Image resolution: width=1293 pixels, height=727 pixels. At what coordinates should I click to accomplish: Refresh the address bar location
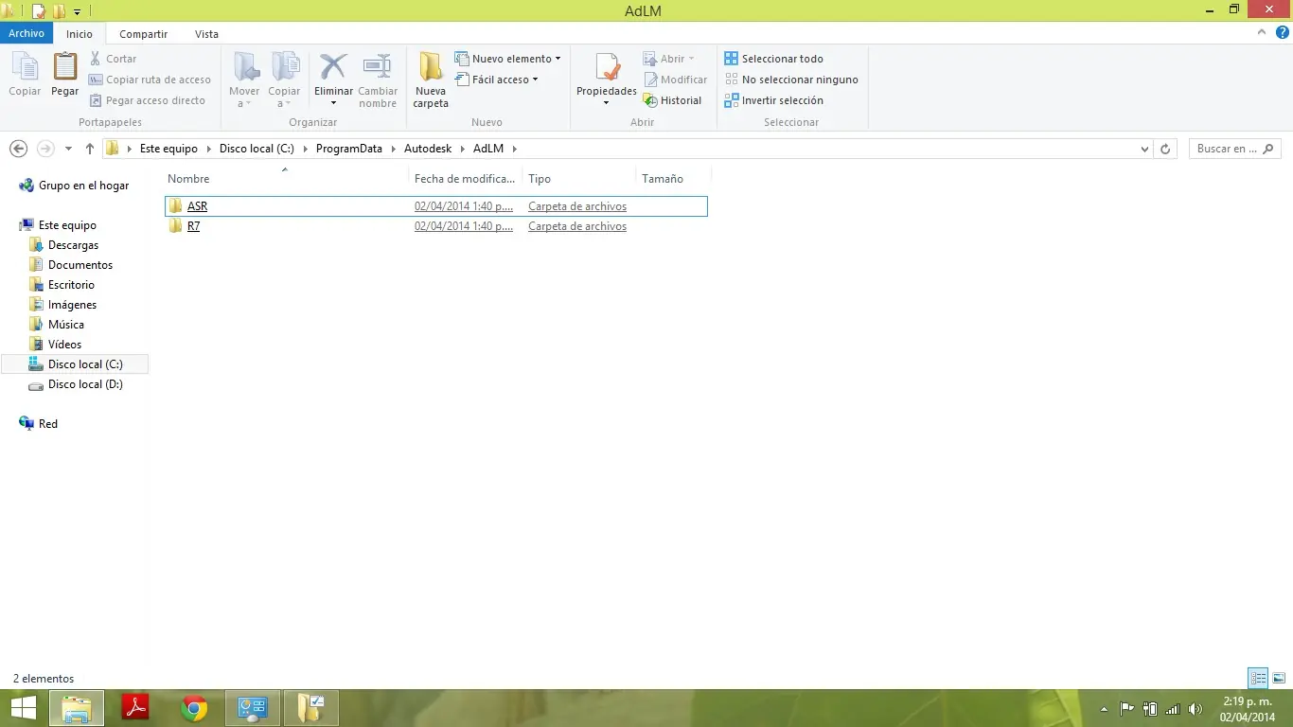click(1166, 149)
